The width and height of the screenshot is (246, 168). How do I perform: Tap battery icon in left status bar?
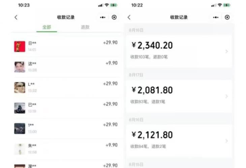(x=114, y=5)
